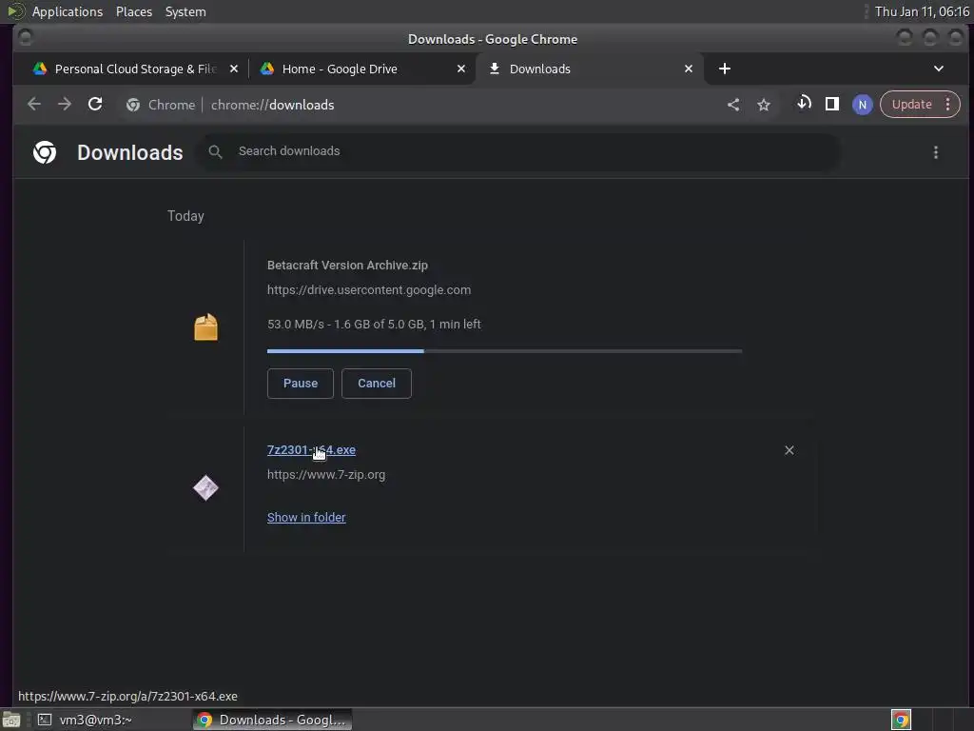Click the drive.usercontent.google.com source URL
This screenshot has width=974, height=731.
(369, 290)
